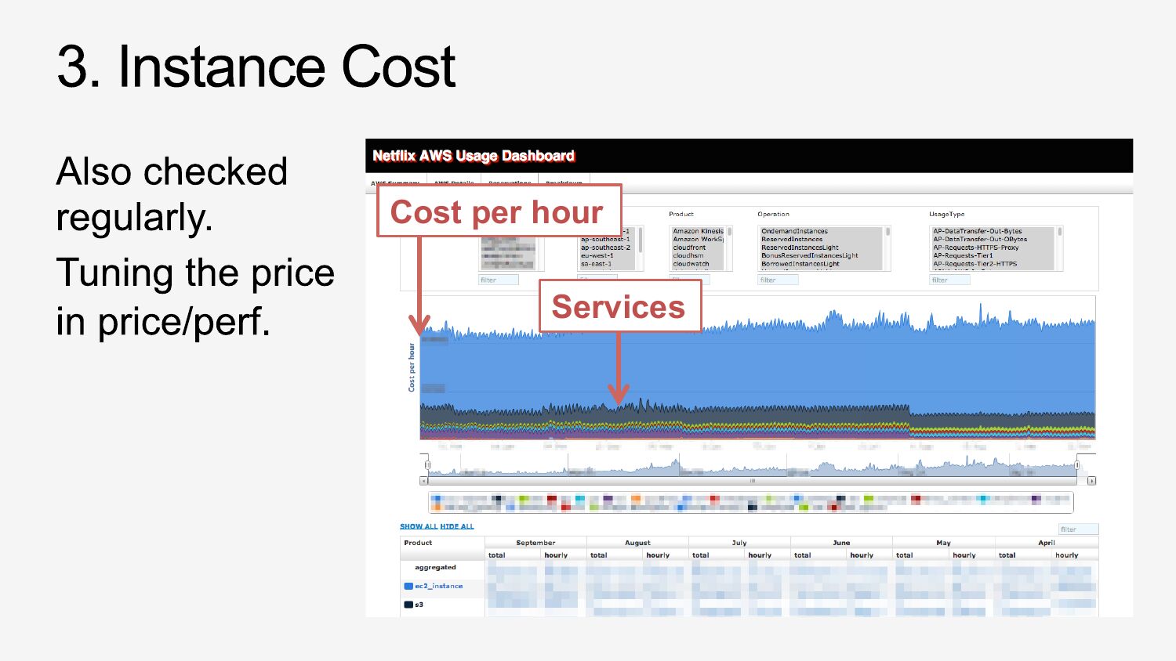Click right handle of the range selector
The width and height of the screenshot is (1176, 661).
(1077, 465)
